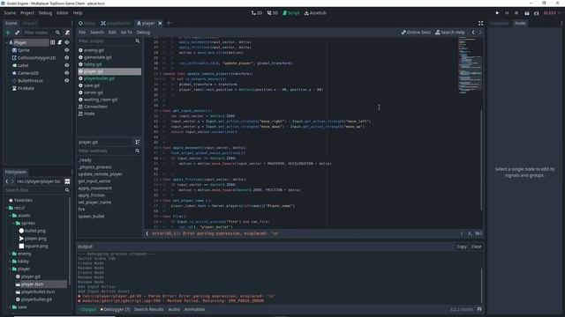
Task: Open the Project menu
Action: pyautogui.click(x=27, y=13)
